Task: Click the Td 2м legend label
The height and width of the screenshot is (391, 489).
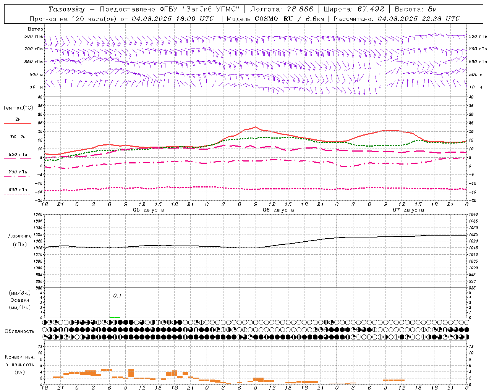Action: [18, 137]
